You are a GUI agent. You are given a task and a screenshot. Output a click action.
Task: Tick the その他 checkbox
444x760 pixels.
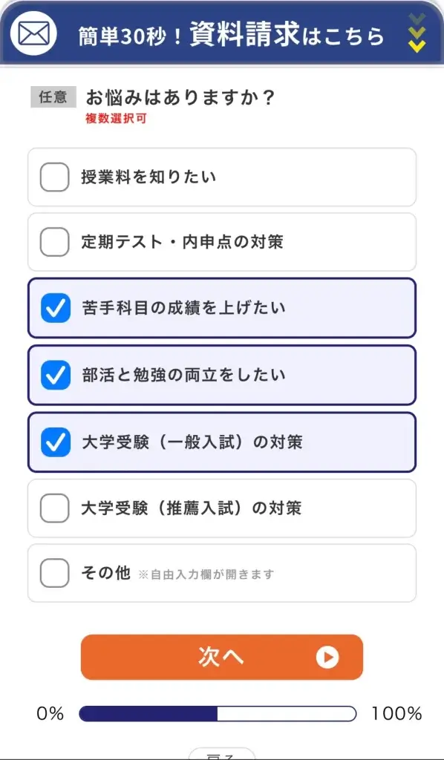54,574
